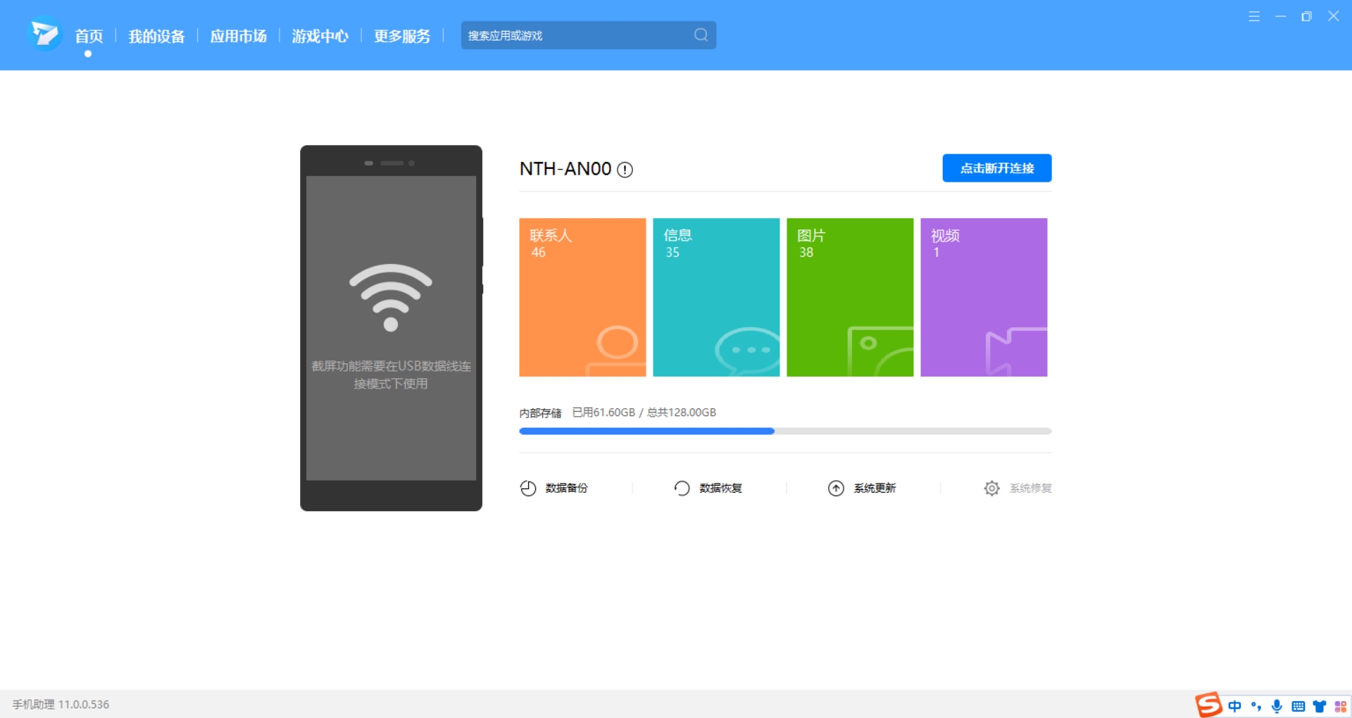Screen dimensions: 1352x718
Task: Click the 数据恢复 circular arrow icon
Action: (682, 488)
